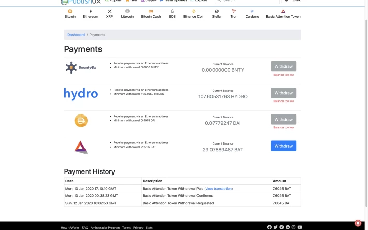
Task: Click the red notification bell badge
Action: pos(358,223)
